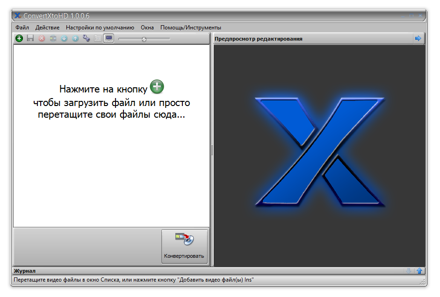Open the Окна menu
This screenshot has width=440, height=297.
[147, 28]
